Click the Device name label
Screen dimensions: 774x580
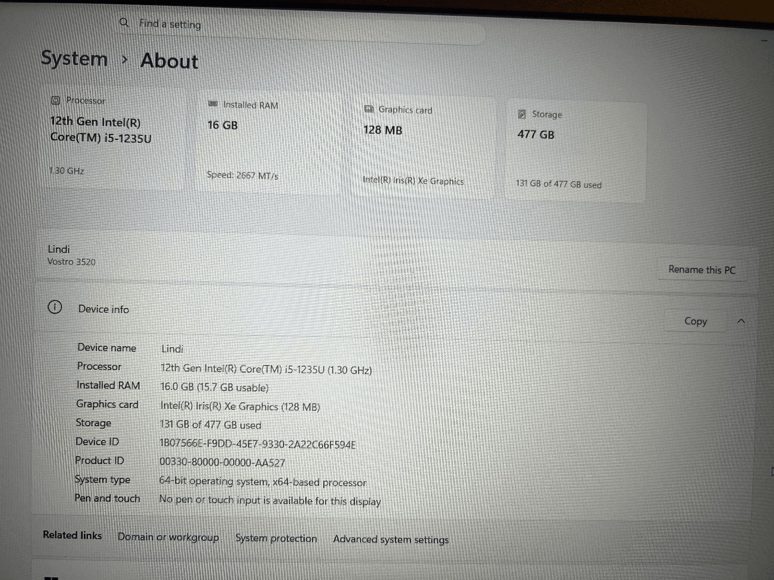point(107,348)
